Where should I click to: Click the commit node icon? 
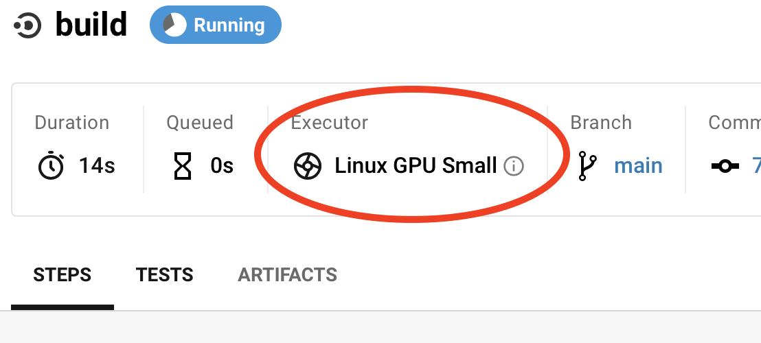click(725, 166)
